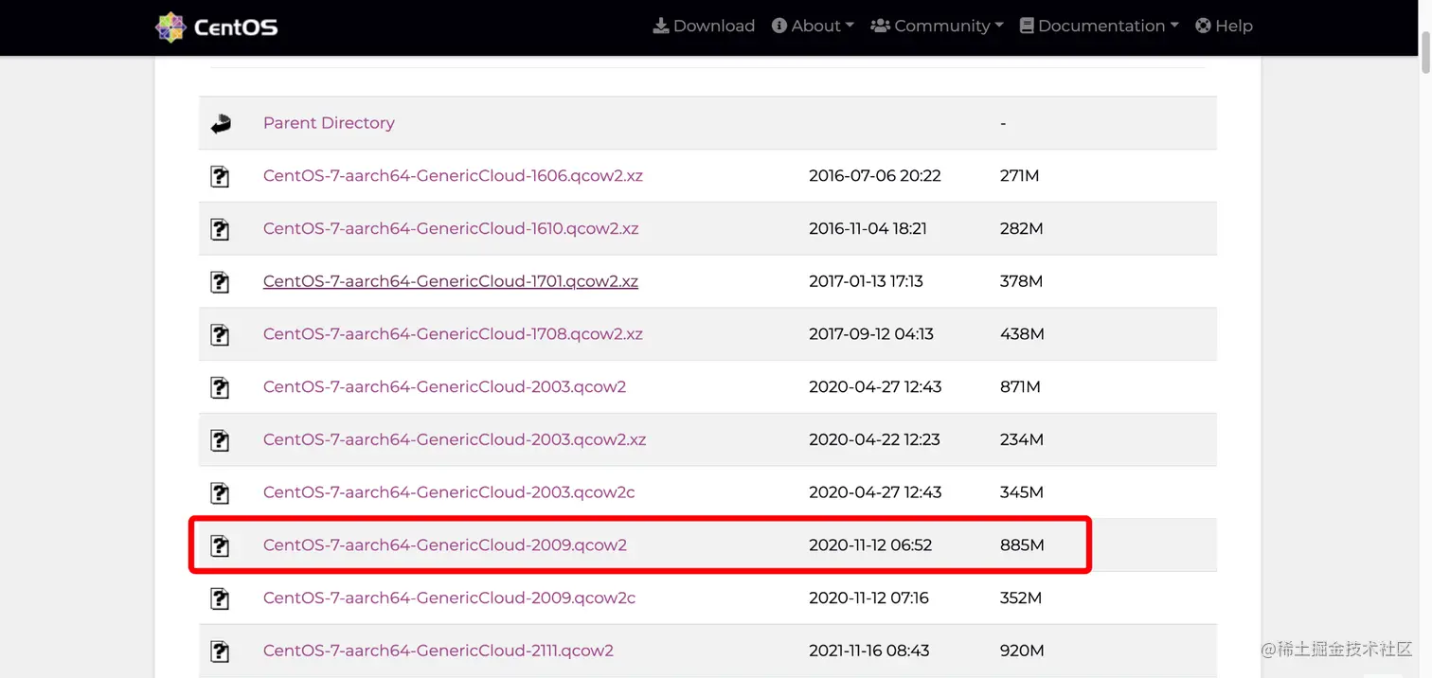Click the 282M size value
This screenshot has height=678, width=1432.
(x=1021, y=228)
